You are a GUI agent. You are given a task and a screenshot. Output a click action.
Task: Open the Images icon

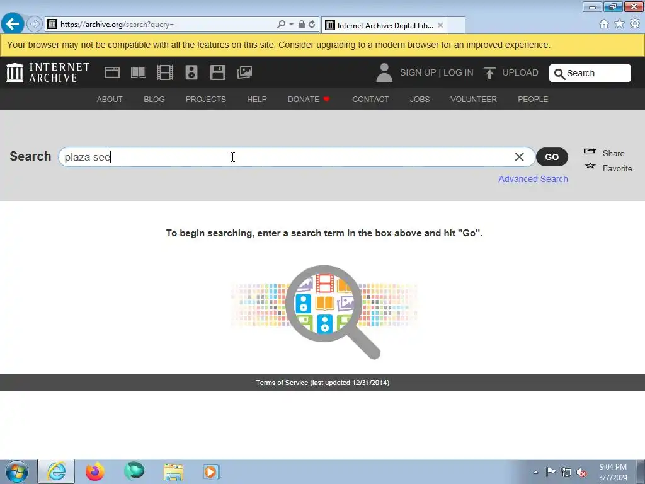[244, 72]
